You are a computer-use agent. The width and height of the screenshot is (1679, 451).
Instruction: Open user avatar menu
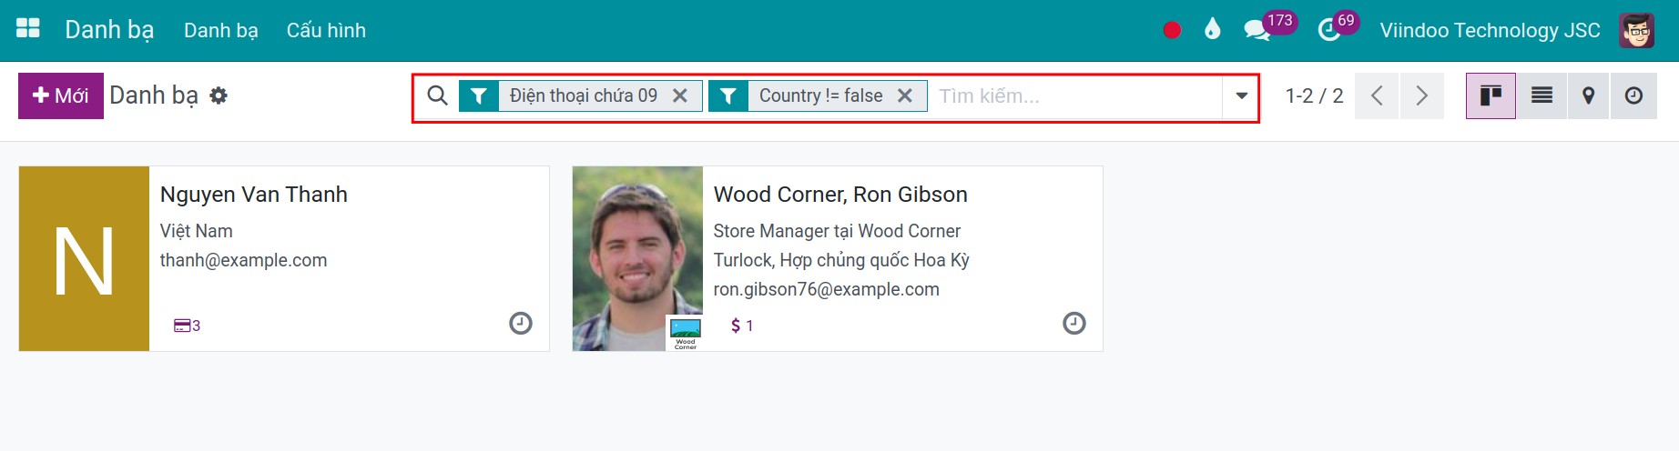[x=1637, y=30]
